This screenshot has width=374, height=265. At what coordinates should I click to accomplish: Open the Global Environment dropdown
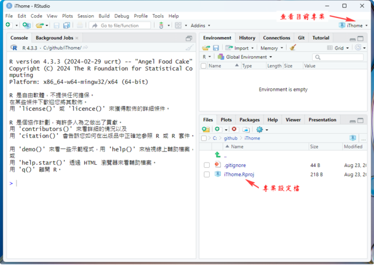click(245, 57)
